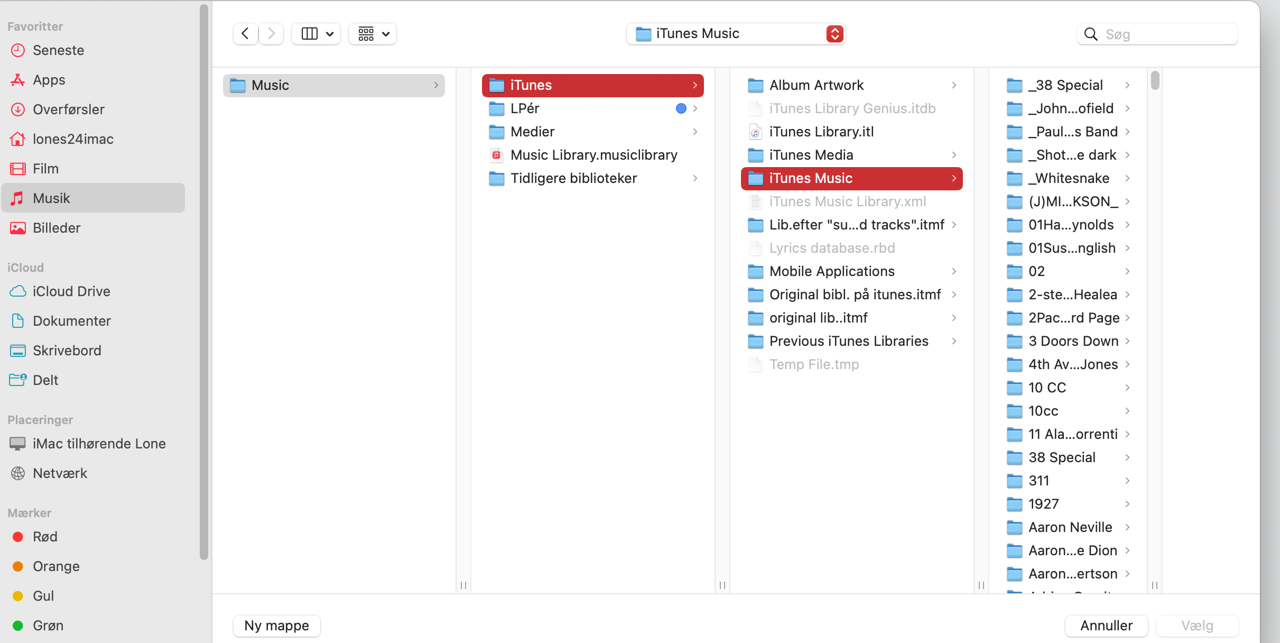The width and height of the screenshot is (1280, 643).
Task: Select the 3 Doors Down folder
Action: (1069, 341)
